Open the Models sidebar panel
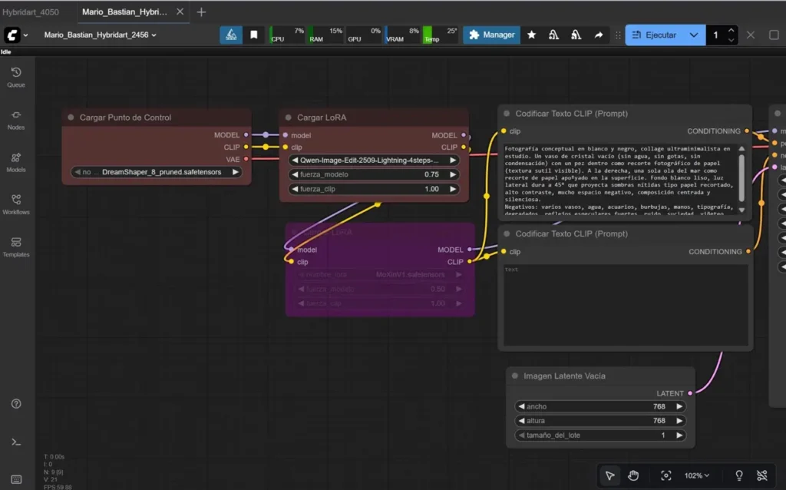This screenshot has width=786, height=490. (x=16, y=161)
